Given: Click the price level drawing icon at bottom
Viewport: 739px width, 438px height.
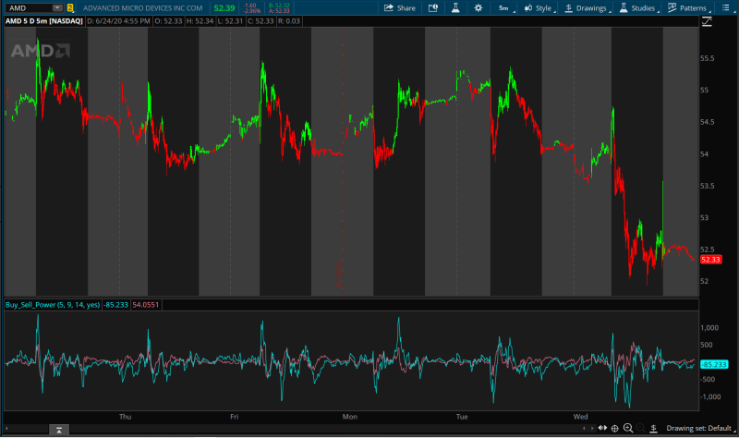Looking at the screenshot, I should pyautogui.click(x=653, y=428).
